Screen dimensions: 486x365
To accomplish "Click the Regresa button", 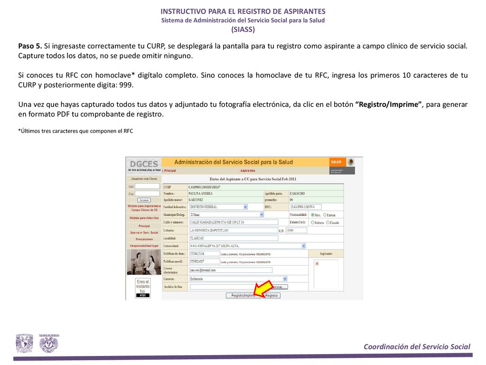I will click(x=271, y=296).
